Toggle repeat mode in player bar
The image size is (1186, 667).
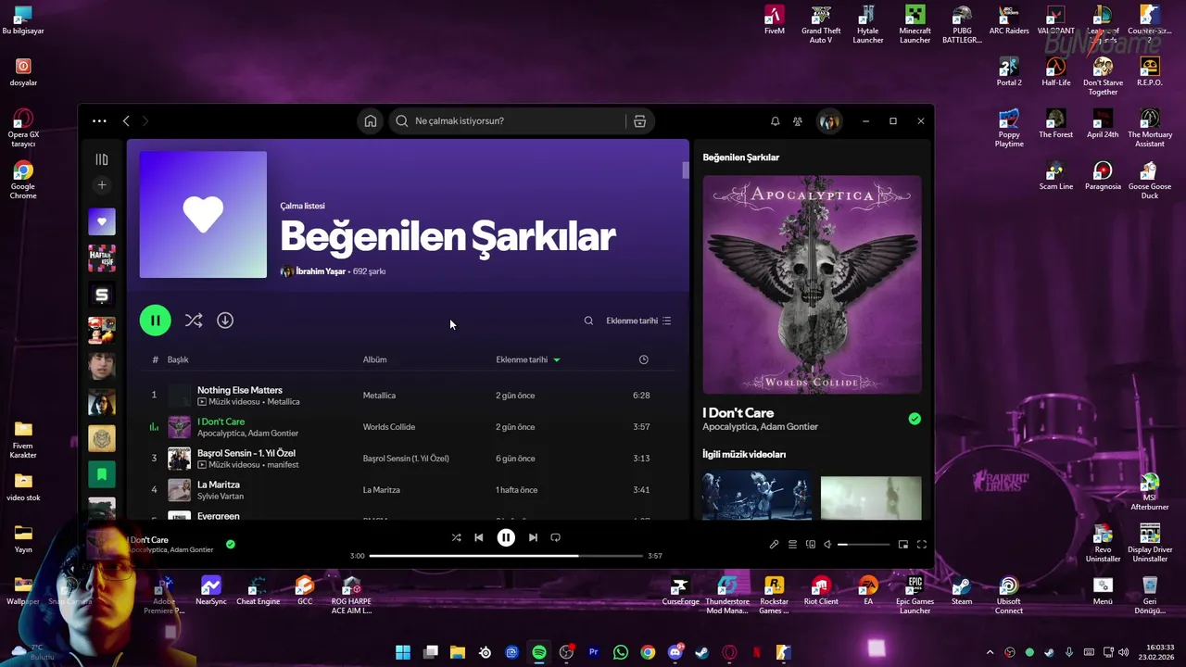pyautogui.click(x=556, y=537)
